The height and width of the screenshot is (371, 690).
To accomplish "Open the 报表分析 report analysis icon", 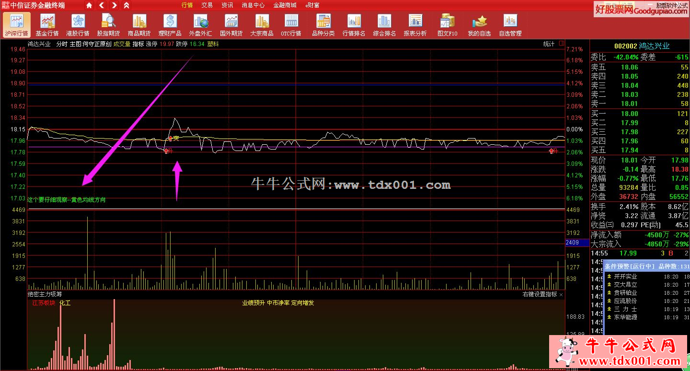I will point(415,25).
